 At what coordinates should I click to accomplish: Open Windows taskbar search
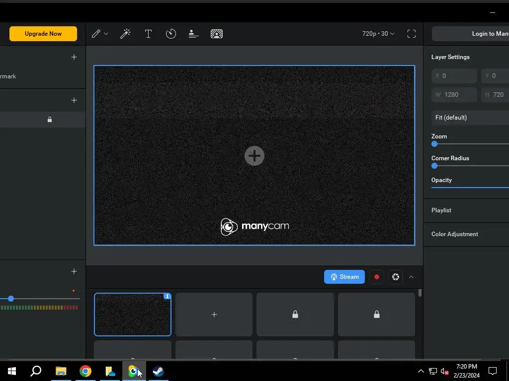(36, 371)
